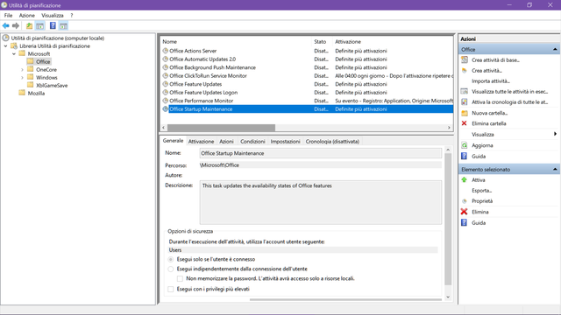
Task: Enable Esegui con i privilegi più elevati
Action: 171,289
